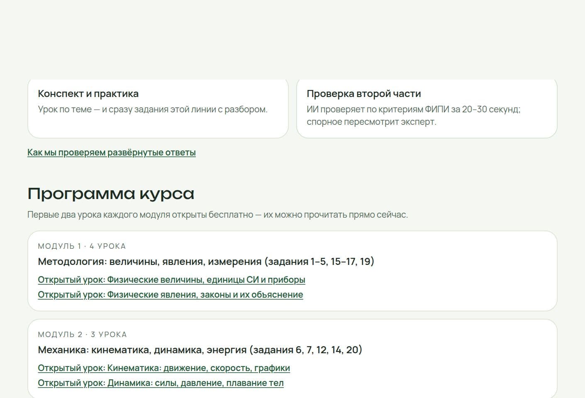Click the 'Конспект и практика' card title
The height and width of the screenshot is (398, 585).
(x=88, y=94)
